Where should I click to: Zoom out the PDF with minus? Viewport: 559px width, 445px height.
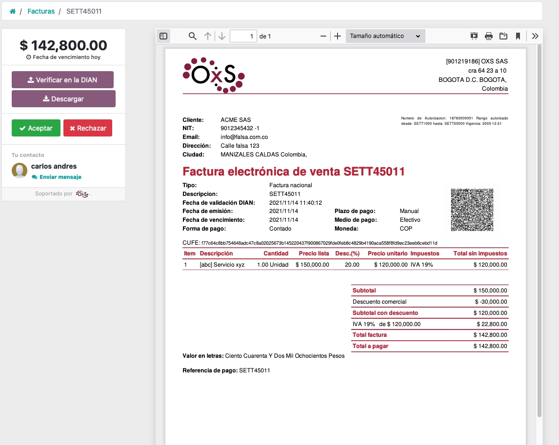323,36
